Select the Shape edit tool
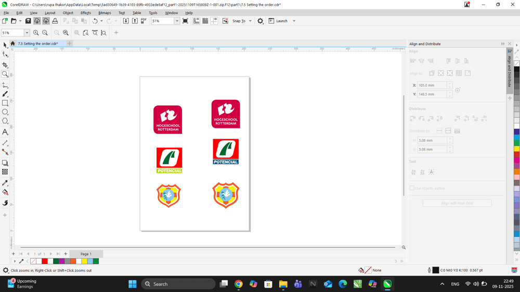The image size is (520, 292). point(5,55)
